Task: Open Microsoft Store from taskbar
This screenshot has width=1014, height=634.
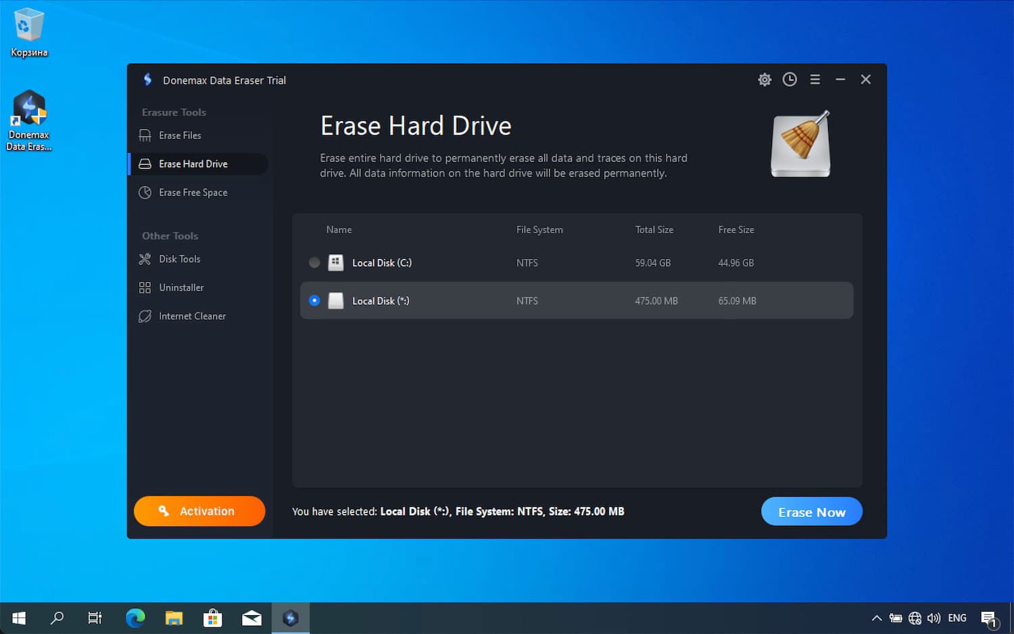Action: pyautogui.click(x=213, y=618)
